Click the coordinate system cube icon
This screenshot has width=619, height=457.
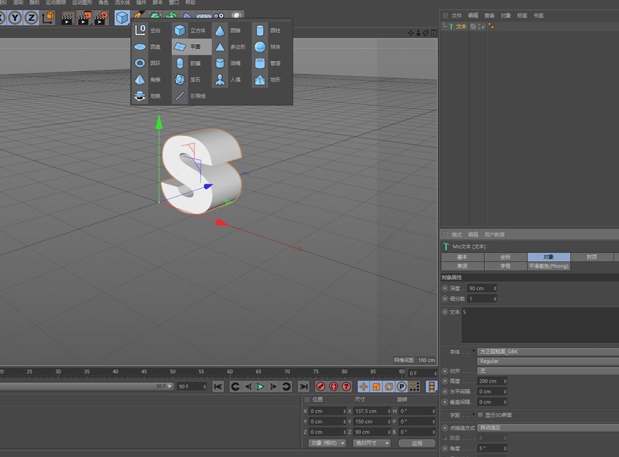tap(48, 18)
